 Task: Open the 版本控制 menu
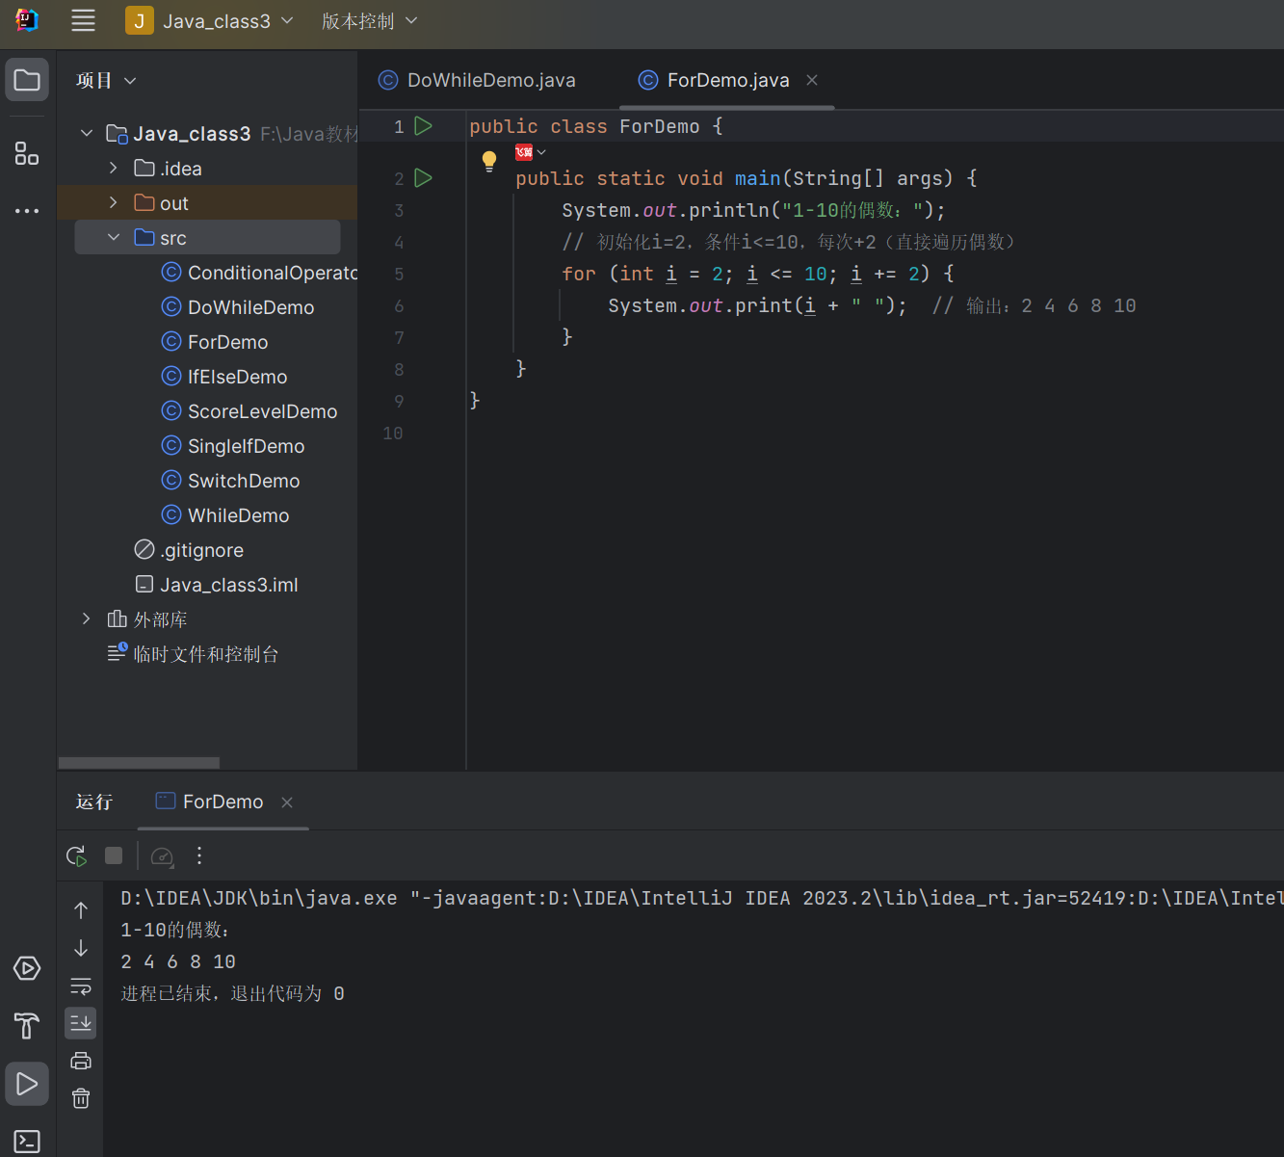[x=369, y=21]
